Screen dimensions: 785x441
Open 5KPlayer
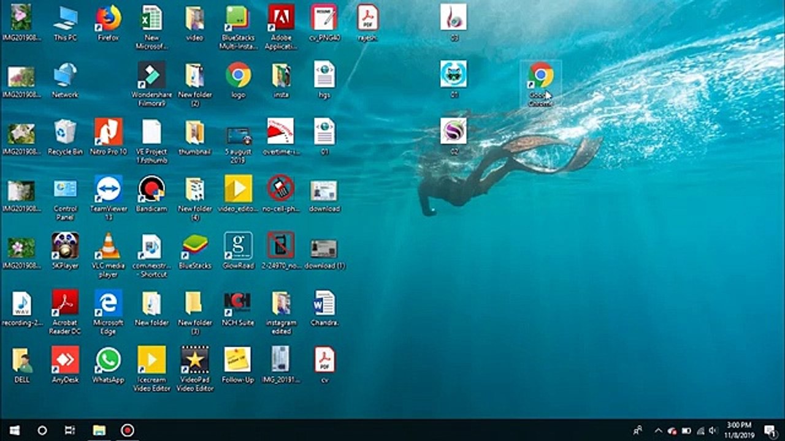pyautogui.click(x=65, y=251)
